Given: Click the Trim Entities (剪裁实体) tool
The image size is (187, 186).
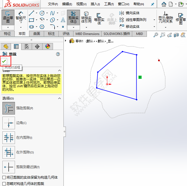Looking at the screenshot, I should point(73,17).
